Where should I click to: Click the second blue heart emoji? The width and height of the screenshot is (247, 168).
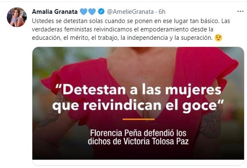pos(92,12)
